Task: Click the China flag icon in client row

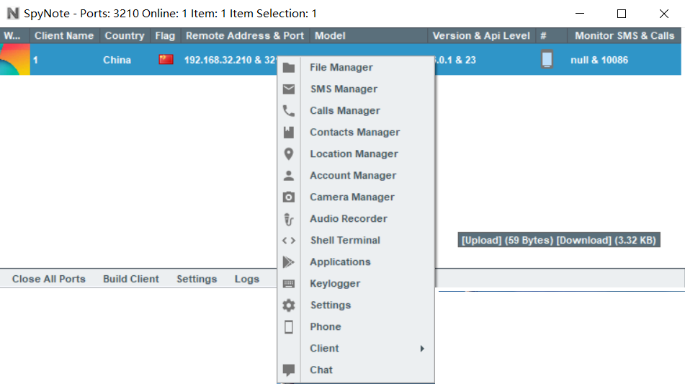Action: tap(166, 60)
